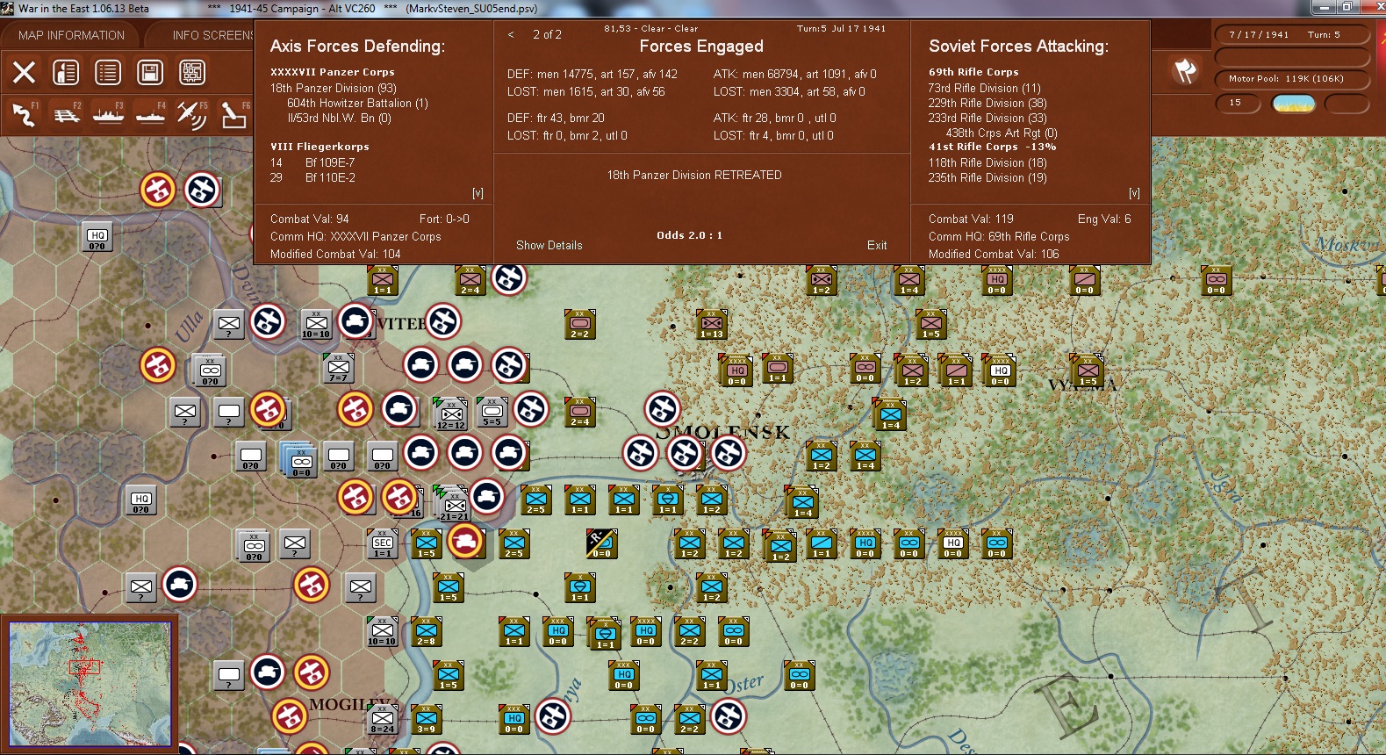1386x755 pixels.
Task: Click '18th Panzer Division (93)' in Axis list
Action: [x=334, y=88]
